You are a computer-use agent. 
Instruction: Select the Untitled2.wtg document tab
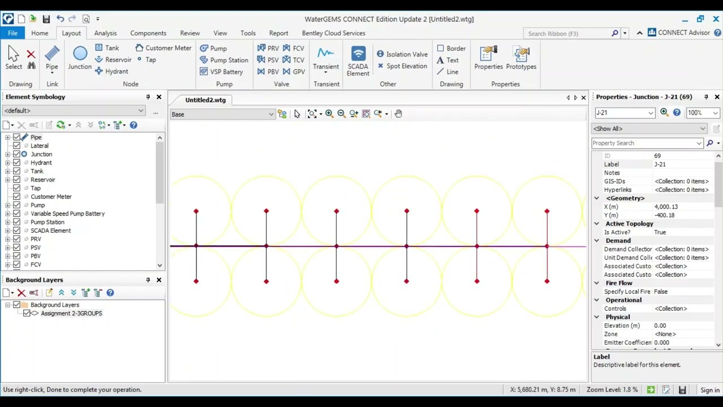click(205, 100)
